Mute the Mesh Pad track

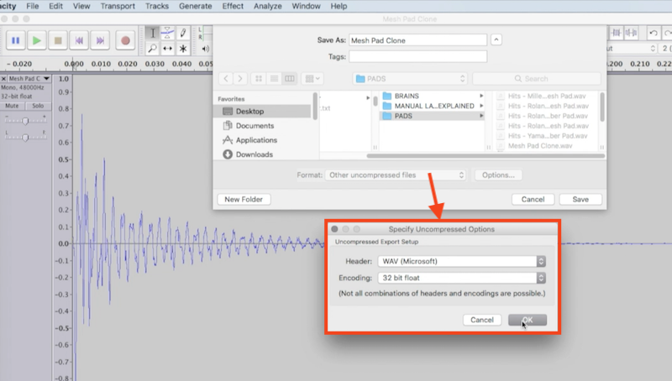[13, 107]
